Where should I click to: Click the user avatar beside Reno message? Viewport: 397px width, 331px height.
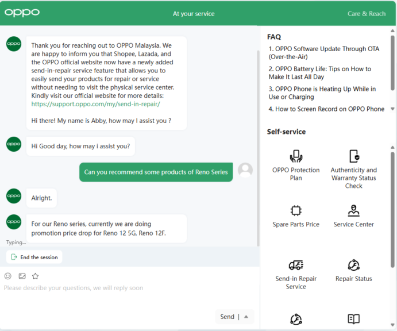pos(245,170)
